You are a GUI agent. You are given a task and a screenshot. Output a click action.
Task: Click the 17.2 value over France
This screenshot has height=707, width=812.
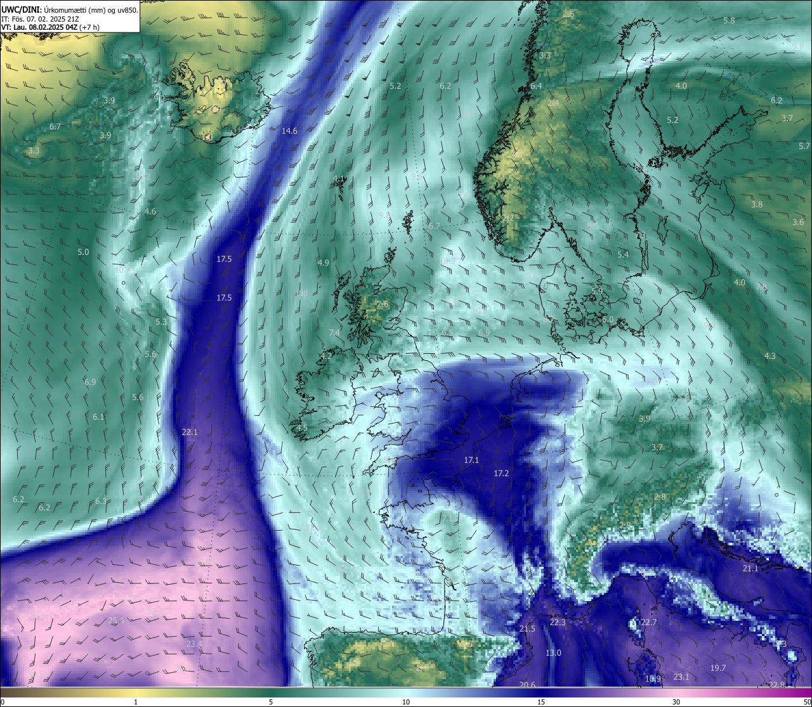tap(501, 474)
